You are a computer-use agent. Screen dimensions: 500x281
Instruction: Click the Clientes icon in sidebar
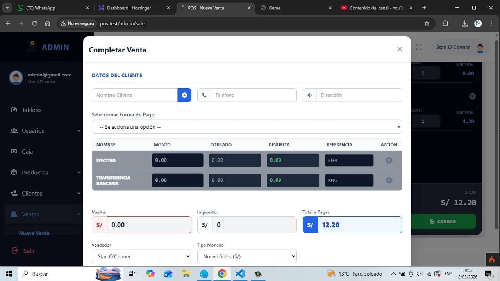click(14, 193)
